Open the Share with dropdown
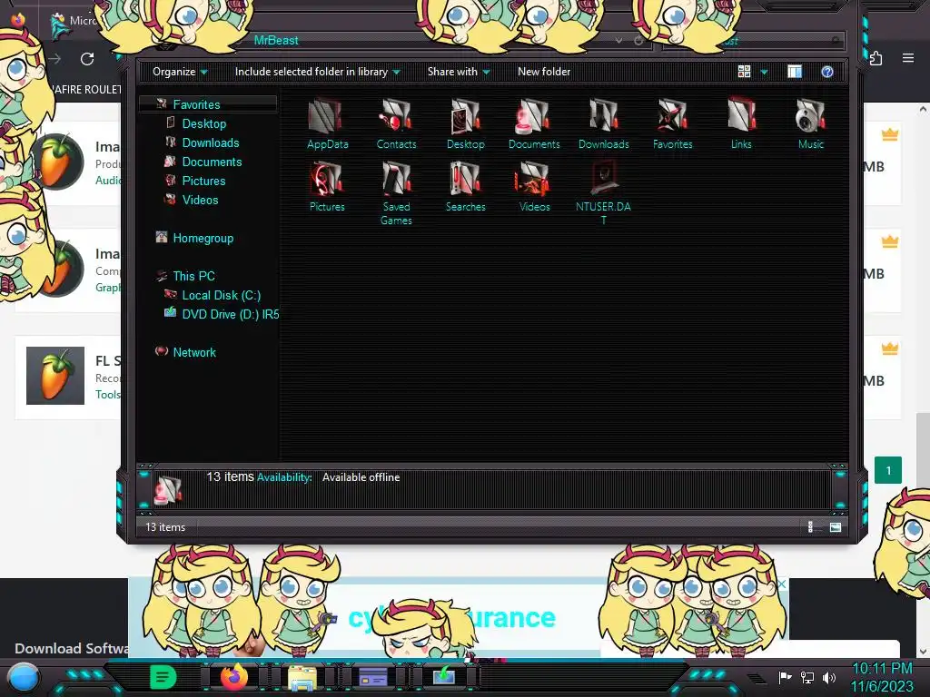 459,72
